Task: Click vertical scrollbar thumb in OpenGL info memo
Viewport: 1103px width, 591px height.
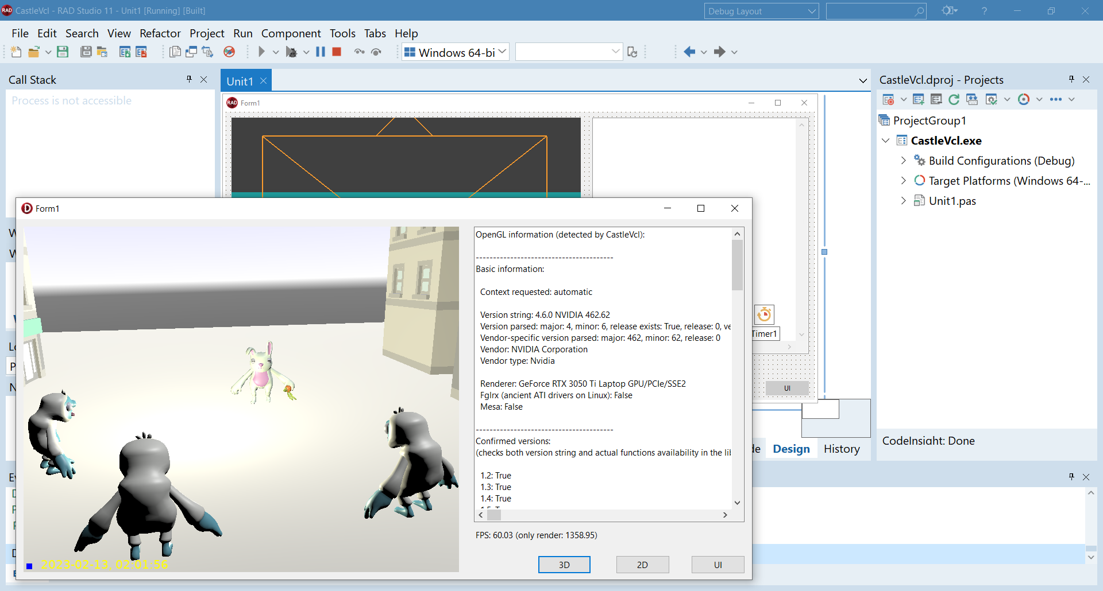Action: [737, 265]
